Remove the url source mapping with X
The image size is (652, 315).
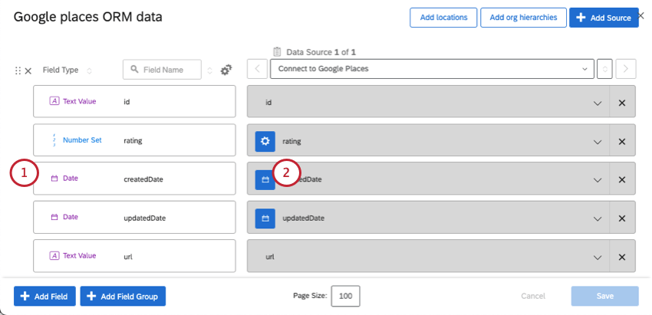[x=622, y=256]
